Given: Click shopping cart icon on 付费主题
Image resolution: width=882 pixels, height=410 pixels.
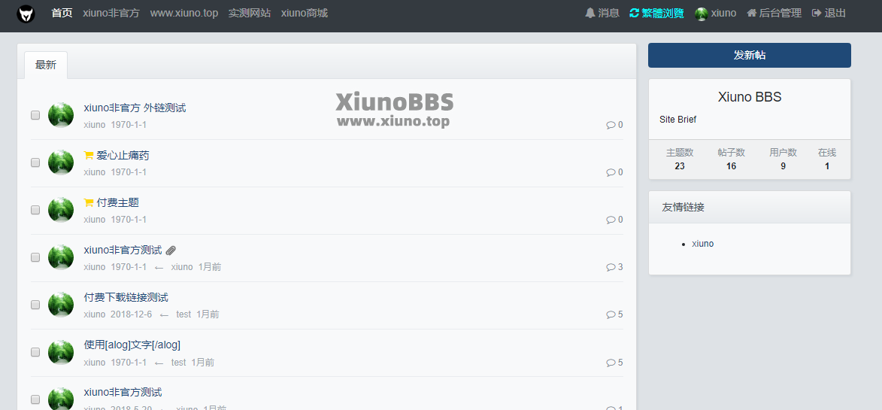Looking at the screenshot, I should [x=88, y=202].
